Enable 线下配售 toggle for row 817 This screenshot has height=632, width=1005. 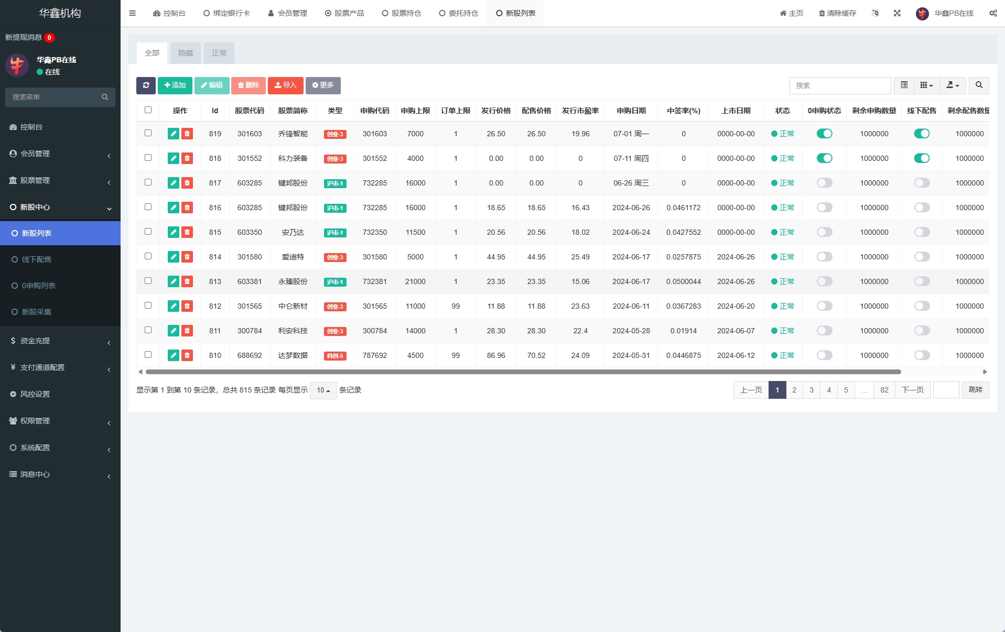coord(922,183)
